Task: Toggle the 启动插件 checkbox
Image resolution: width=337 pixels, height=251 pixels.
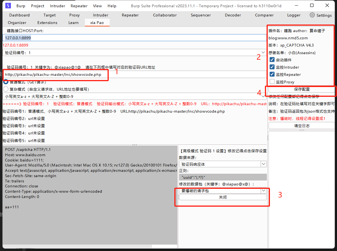Action: tap(272, 60)
